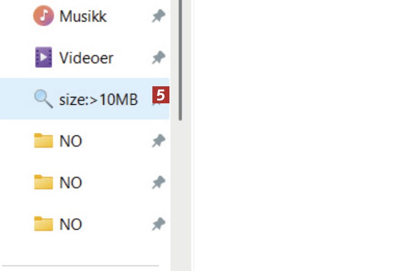Open the topmost NO folder label
Image resolution: width=408 pixels, height=271 pixels.
(x=71, y=141)
